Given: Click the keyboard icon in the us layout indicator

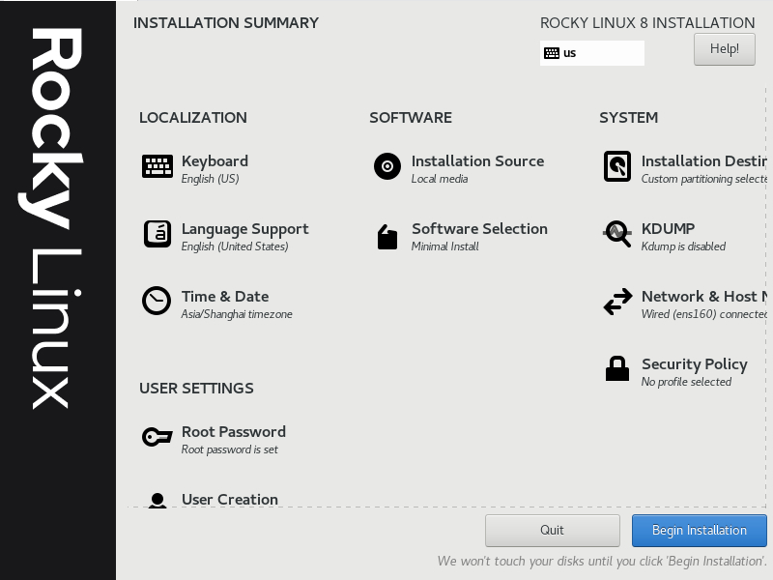Looking at the screenshot, I should [552, 53].
